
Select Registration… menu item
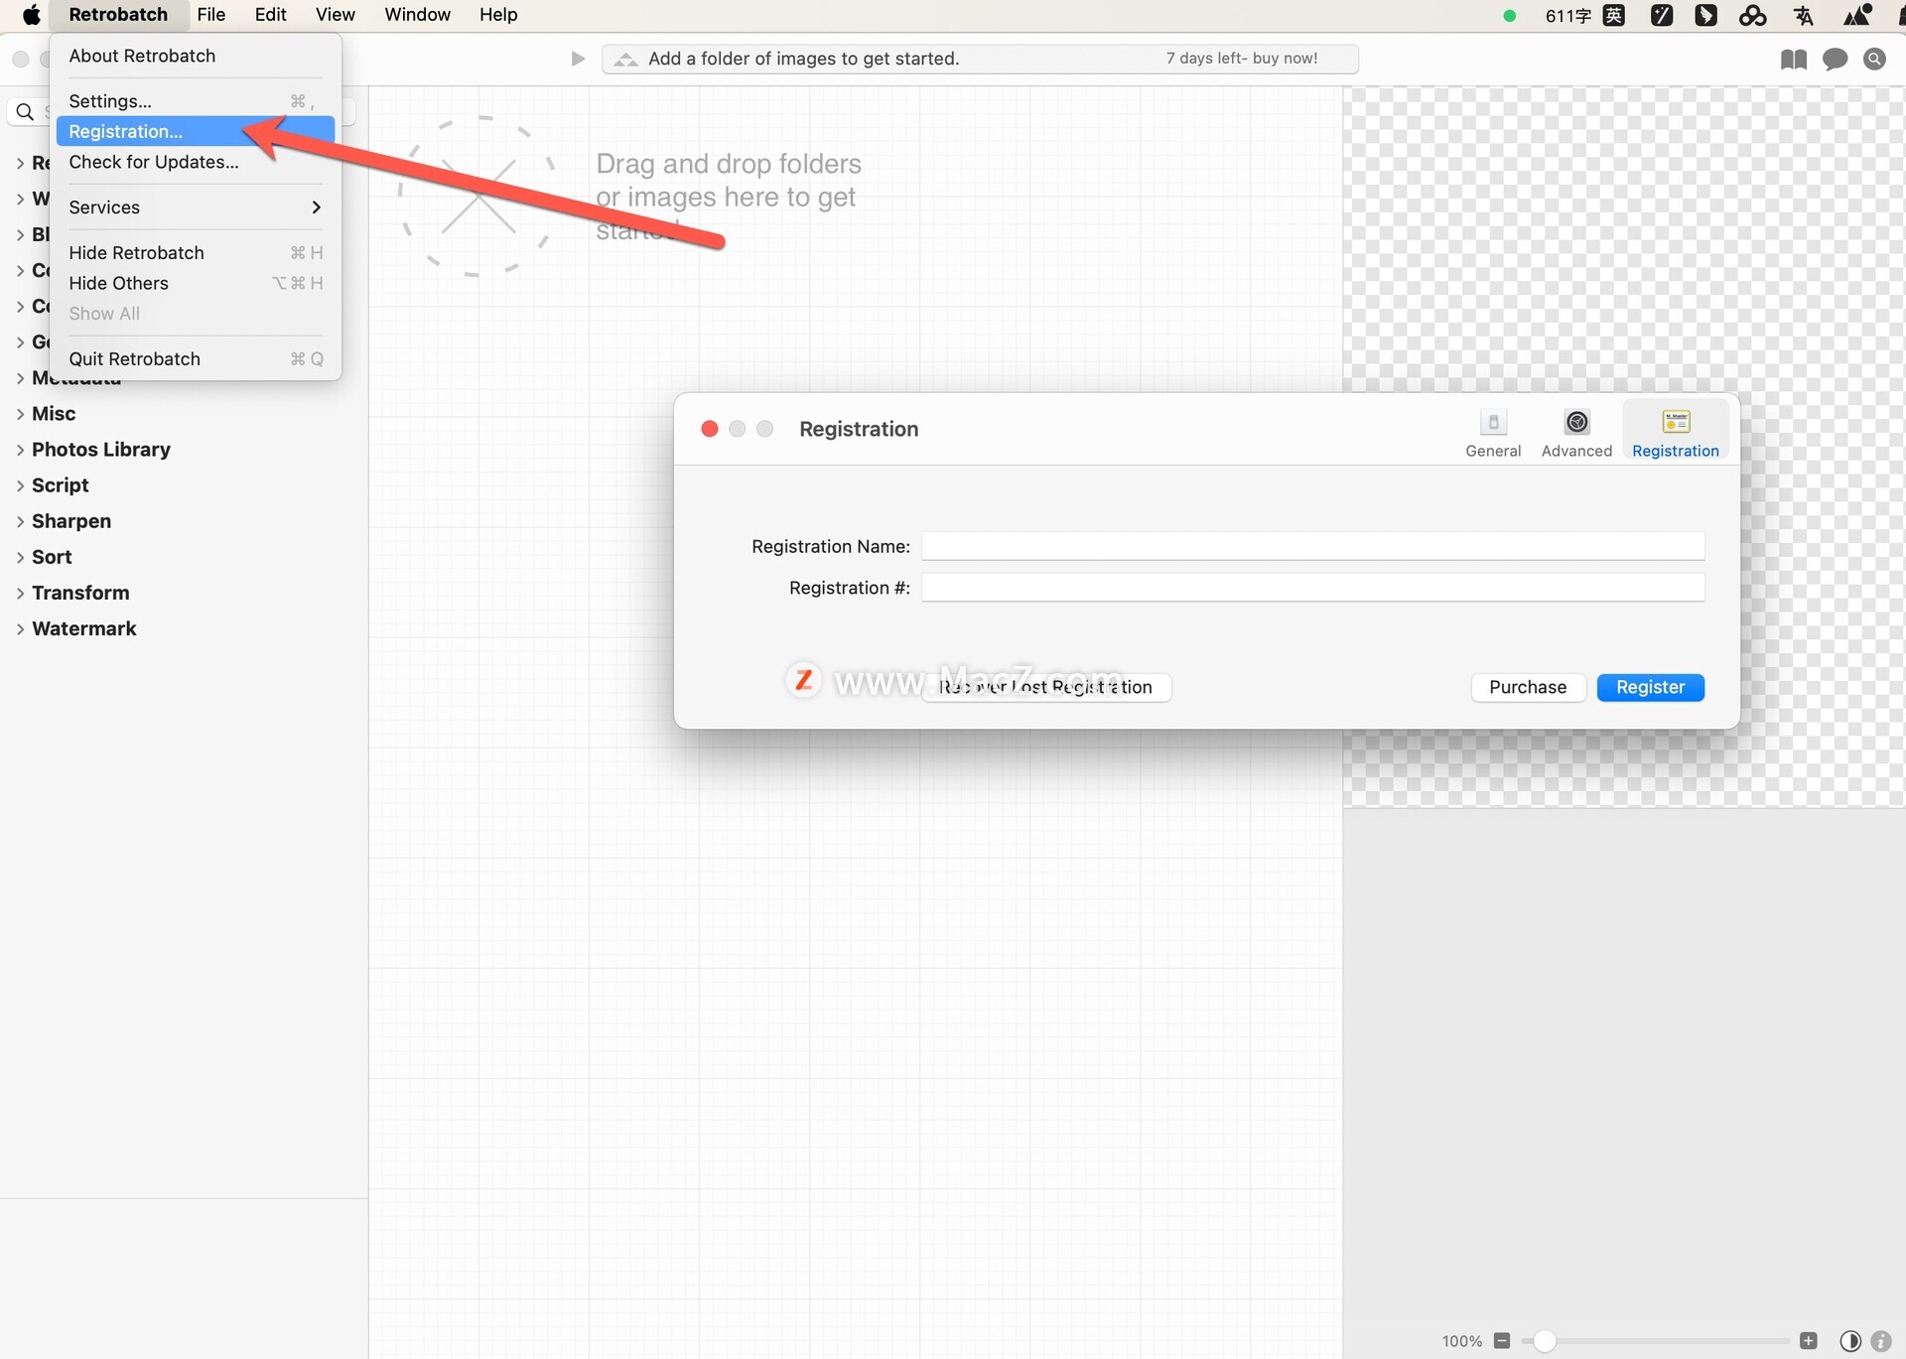point(195,131)
